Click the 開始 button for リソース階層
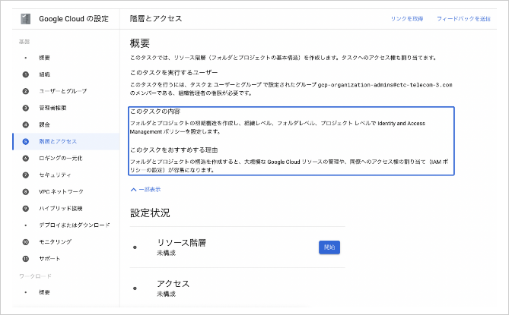The width and height of the screenshot is (509, 315). point(329,247)
